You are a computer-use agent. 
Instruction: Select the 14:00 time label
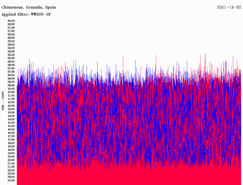coord(11,116)
